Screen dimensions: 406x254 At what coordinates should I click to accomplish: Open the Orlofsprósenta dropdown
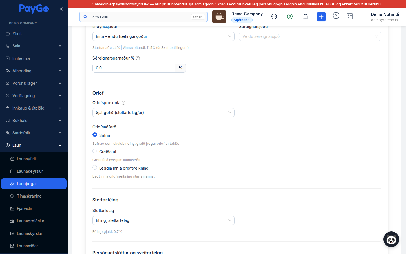pos(164,113)
